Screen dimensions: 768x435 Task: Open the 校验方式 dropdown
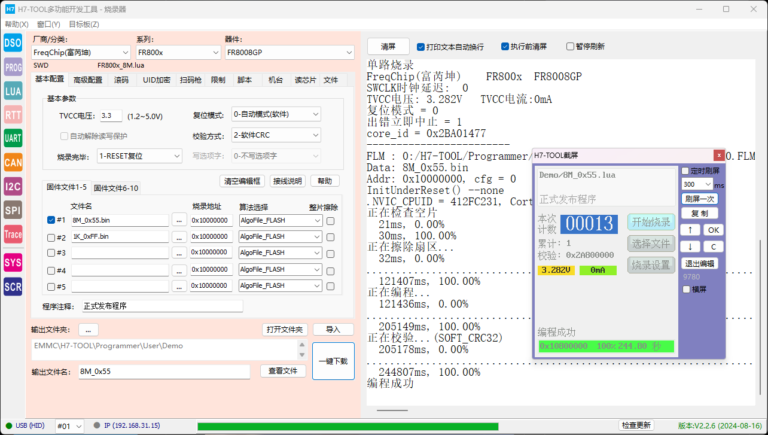[276, 135]
